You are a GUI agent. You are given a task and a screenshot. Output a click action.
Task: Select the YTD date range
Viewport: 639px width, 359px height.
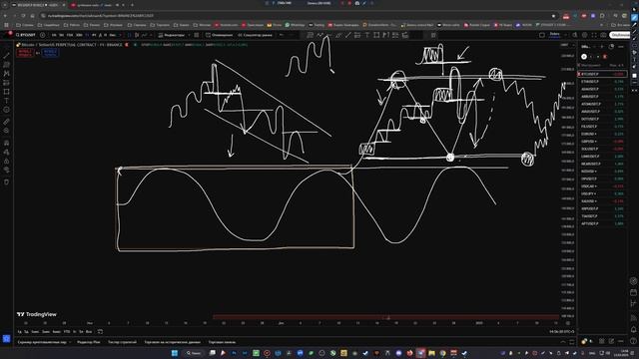click(67, 332)
